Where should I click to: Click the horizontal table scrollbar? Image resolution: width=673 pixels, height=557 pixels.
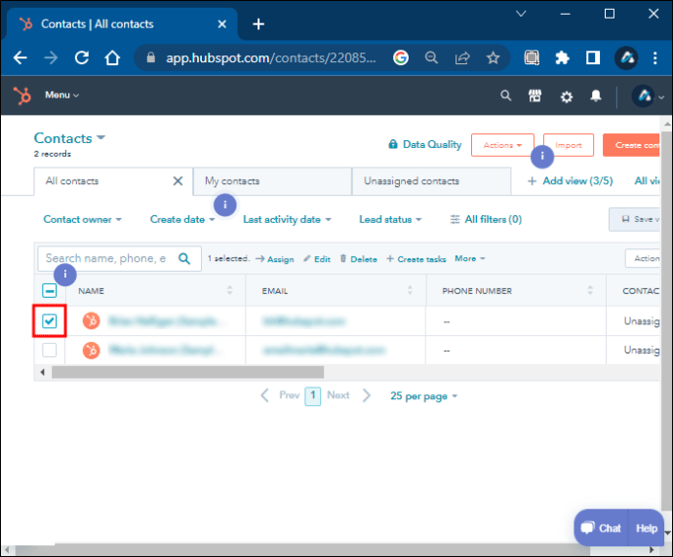pos(187,372)
